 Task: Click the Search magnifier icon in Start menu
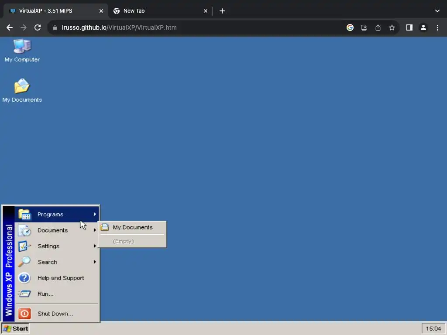[24, 262]
